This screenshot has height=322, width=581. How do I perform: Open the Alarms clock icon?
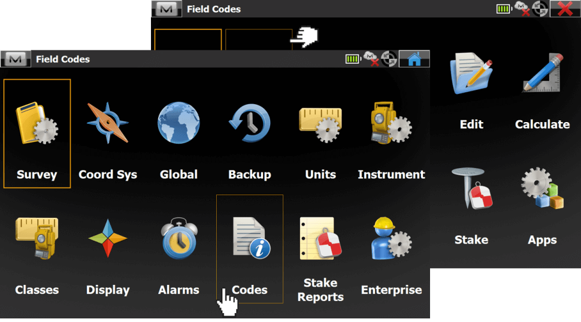[179, 238]
